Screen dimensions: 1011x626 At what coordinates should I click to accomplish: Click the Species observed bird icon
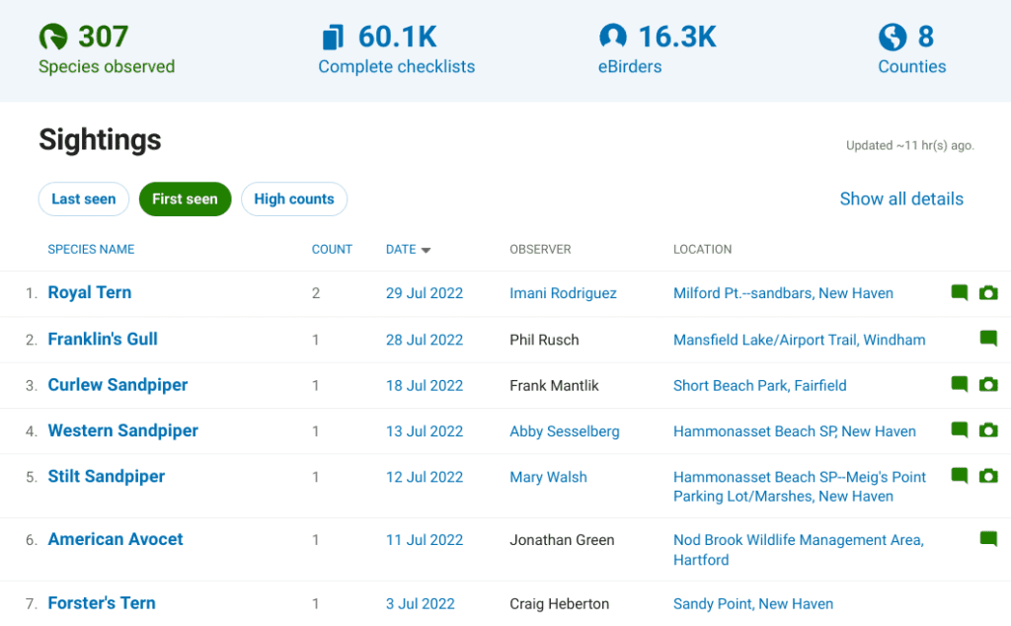coord(53,37)
